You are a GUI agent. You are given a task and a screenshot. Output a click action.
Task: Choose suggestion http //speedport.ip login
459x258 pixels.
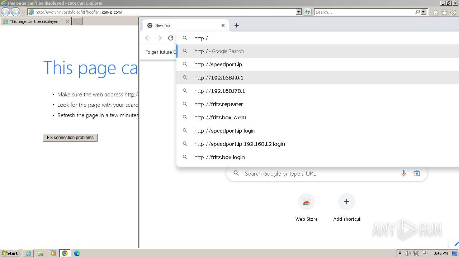(318, 131)
